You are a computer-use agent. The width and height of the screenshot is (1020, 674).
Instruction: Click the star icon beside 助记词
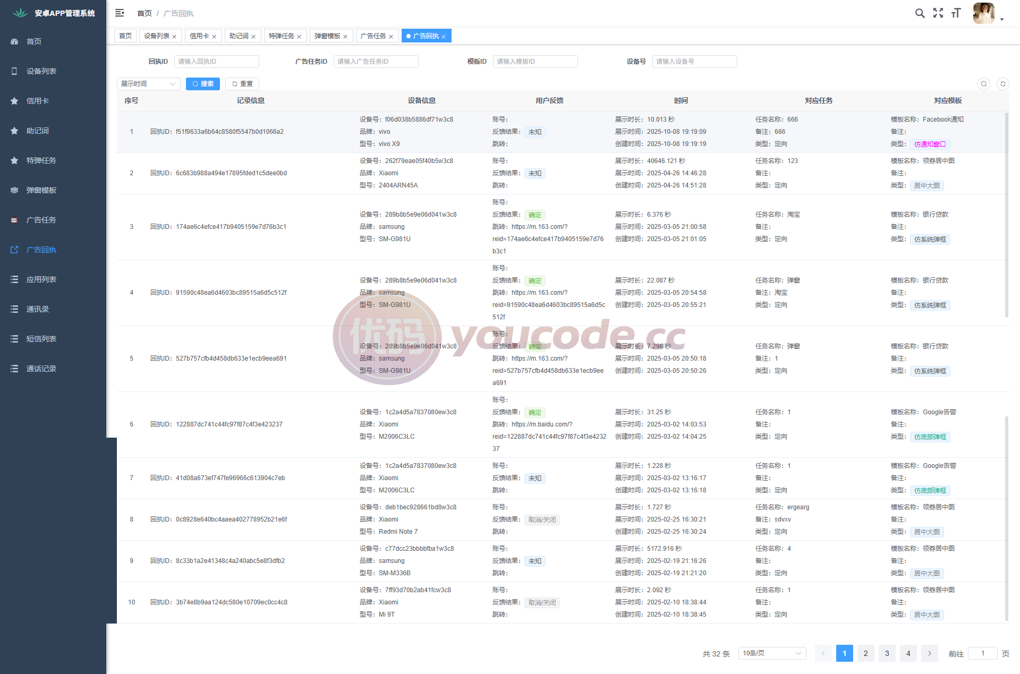click(14, 131)
